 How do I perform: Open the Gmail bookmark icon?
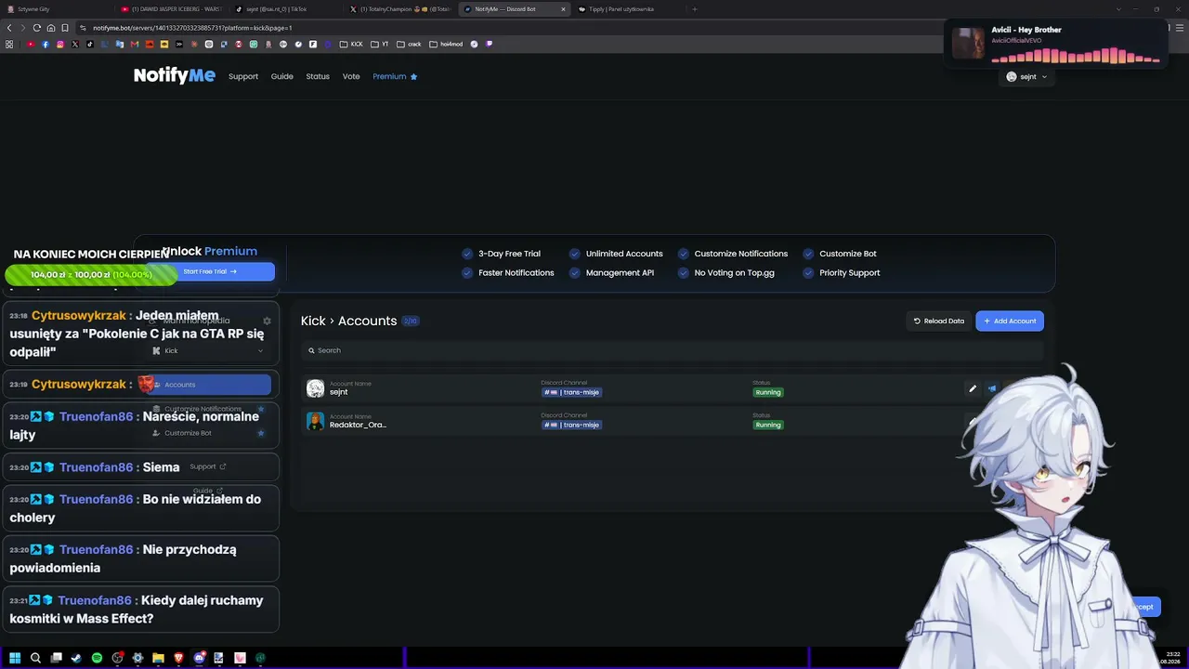[x=135, y=44]
